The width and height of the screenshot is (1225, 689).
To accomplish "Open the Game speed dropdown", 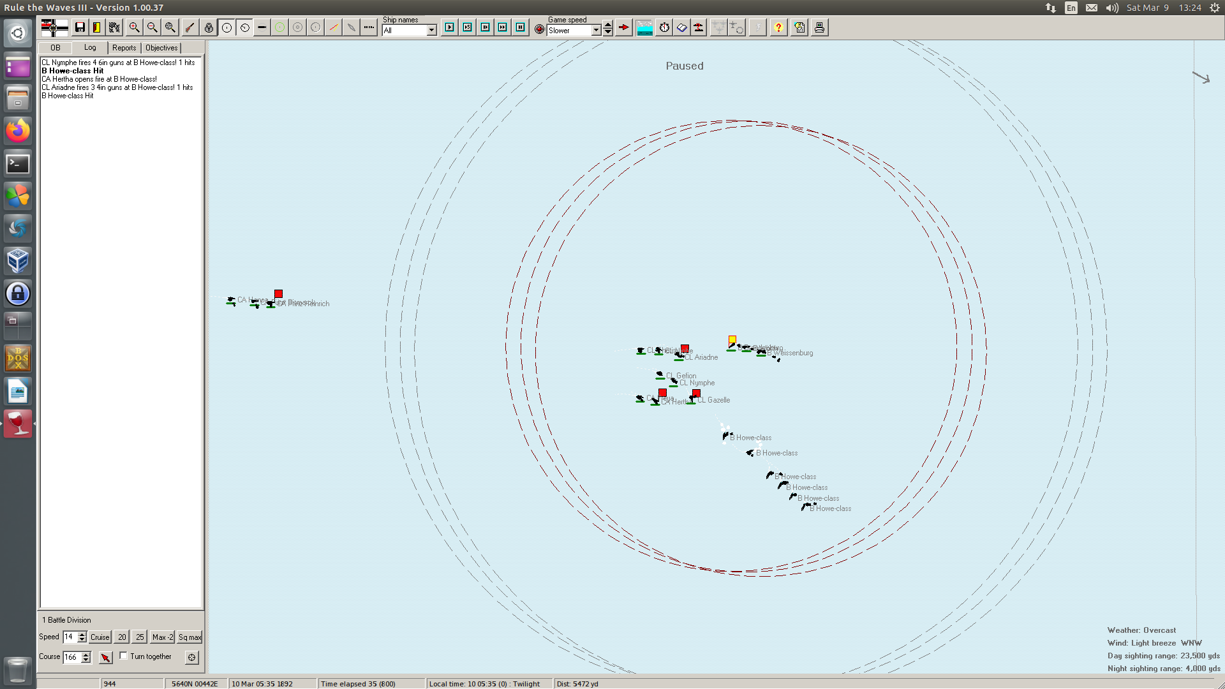I will [x=596, y=31].
